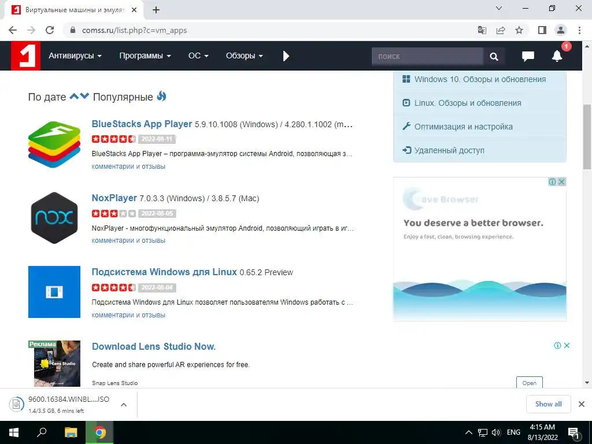Click the Lens Studio ad thumbnail
592x444 pixels.
54,364
